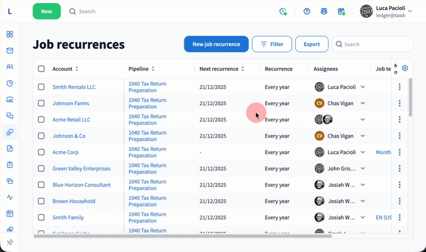Screen dimensions: 426x252
Task: Open three-dot menu for Smith Rentals LLC
Action: (399, 87)
